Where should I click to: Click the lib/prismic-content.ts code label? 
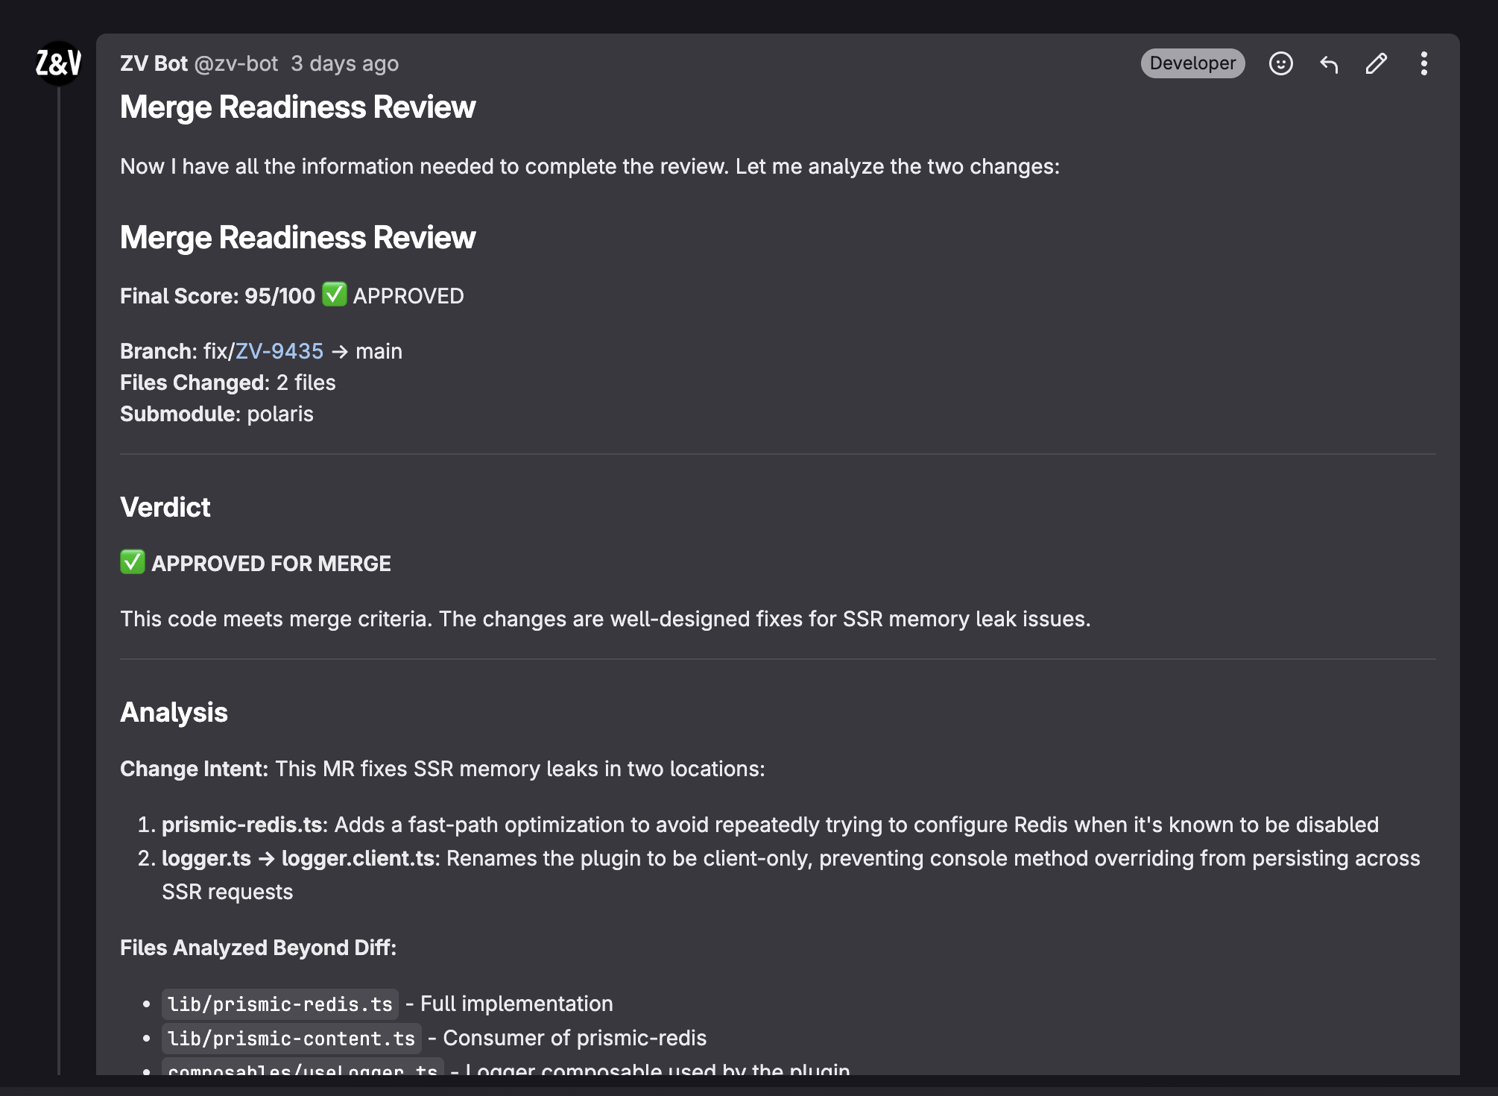pyautogui.click(x=291, y=1039)
